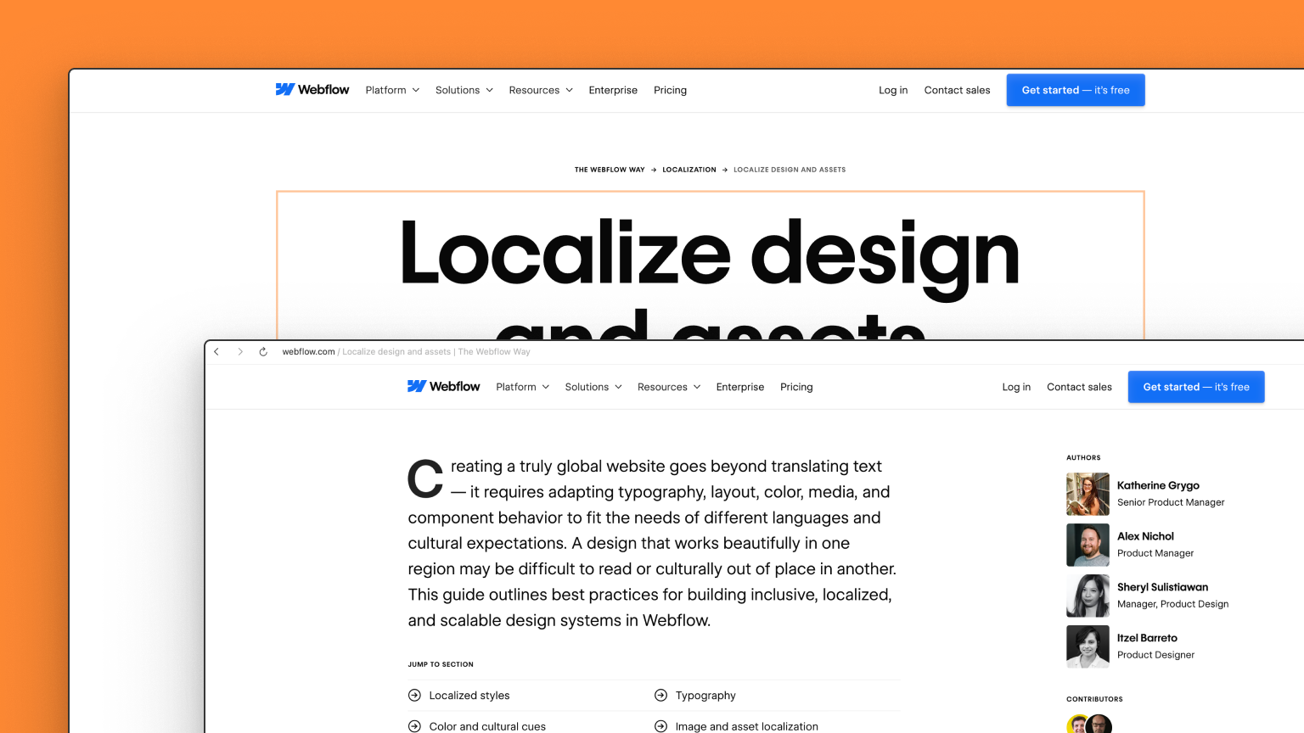Go to Pricing in the front window nav
1304x733 pixels.
click(x=796, y=387)
